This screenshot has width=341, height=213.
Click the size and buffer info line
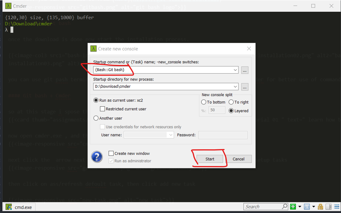[x=49, y=17]
